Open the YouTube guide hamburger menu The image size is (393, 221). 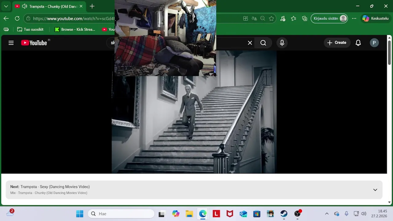(11, 43)
